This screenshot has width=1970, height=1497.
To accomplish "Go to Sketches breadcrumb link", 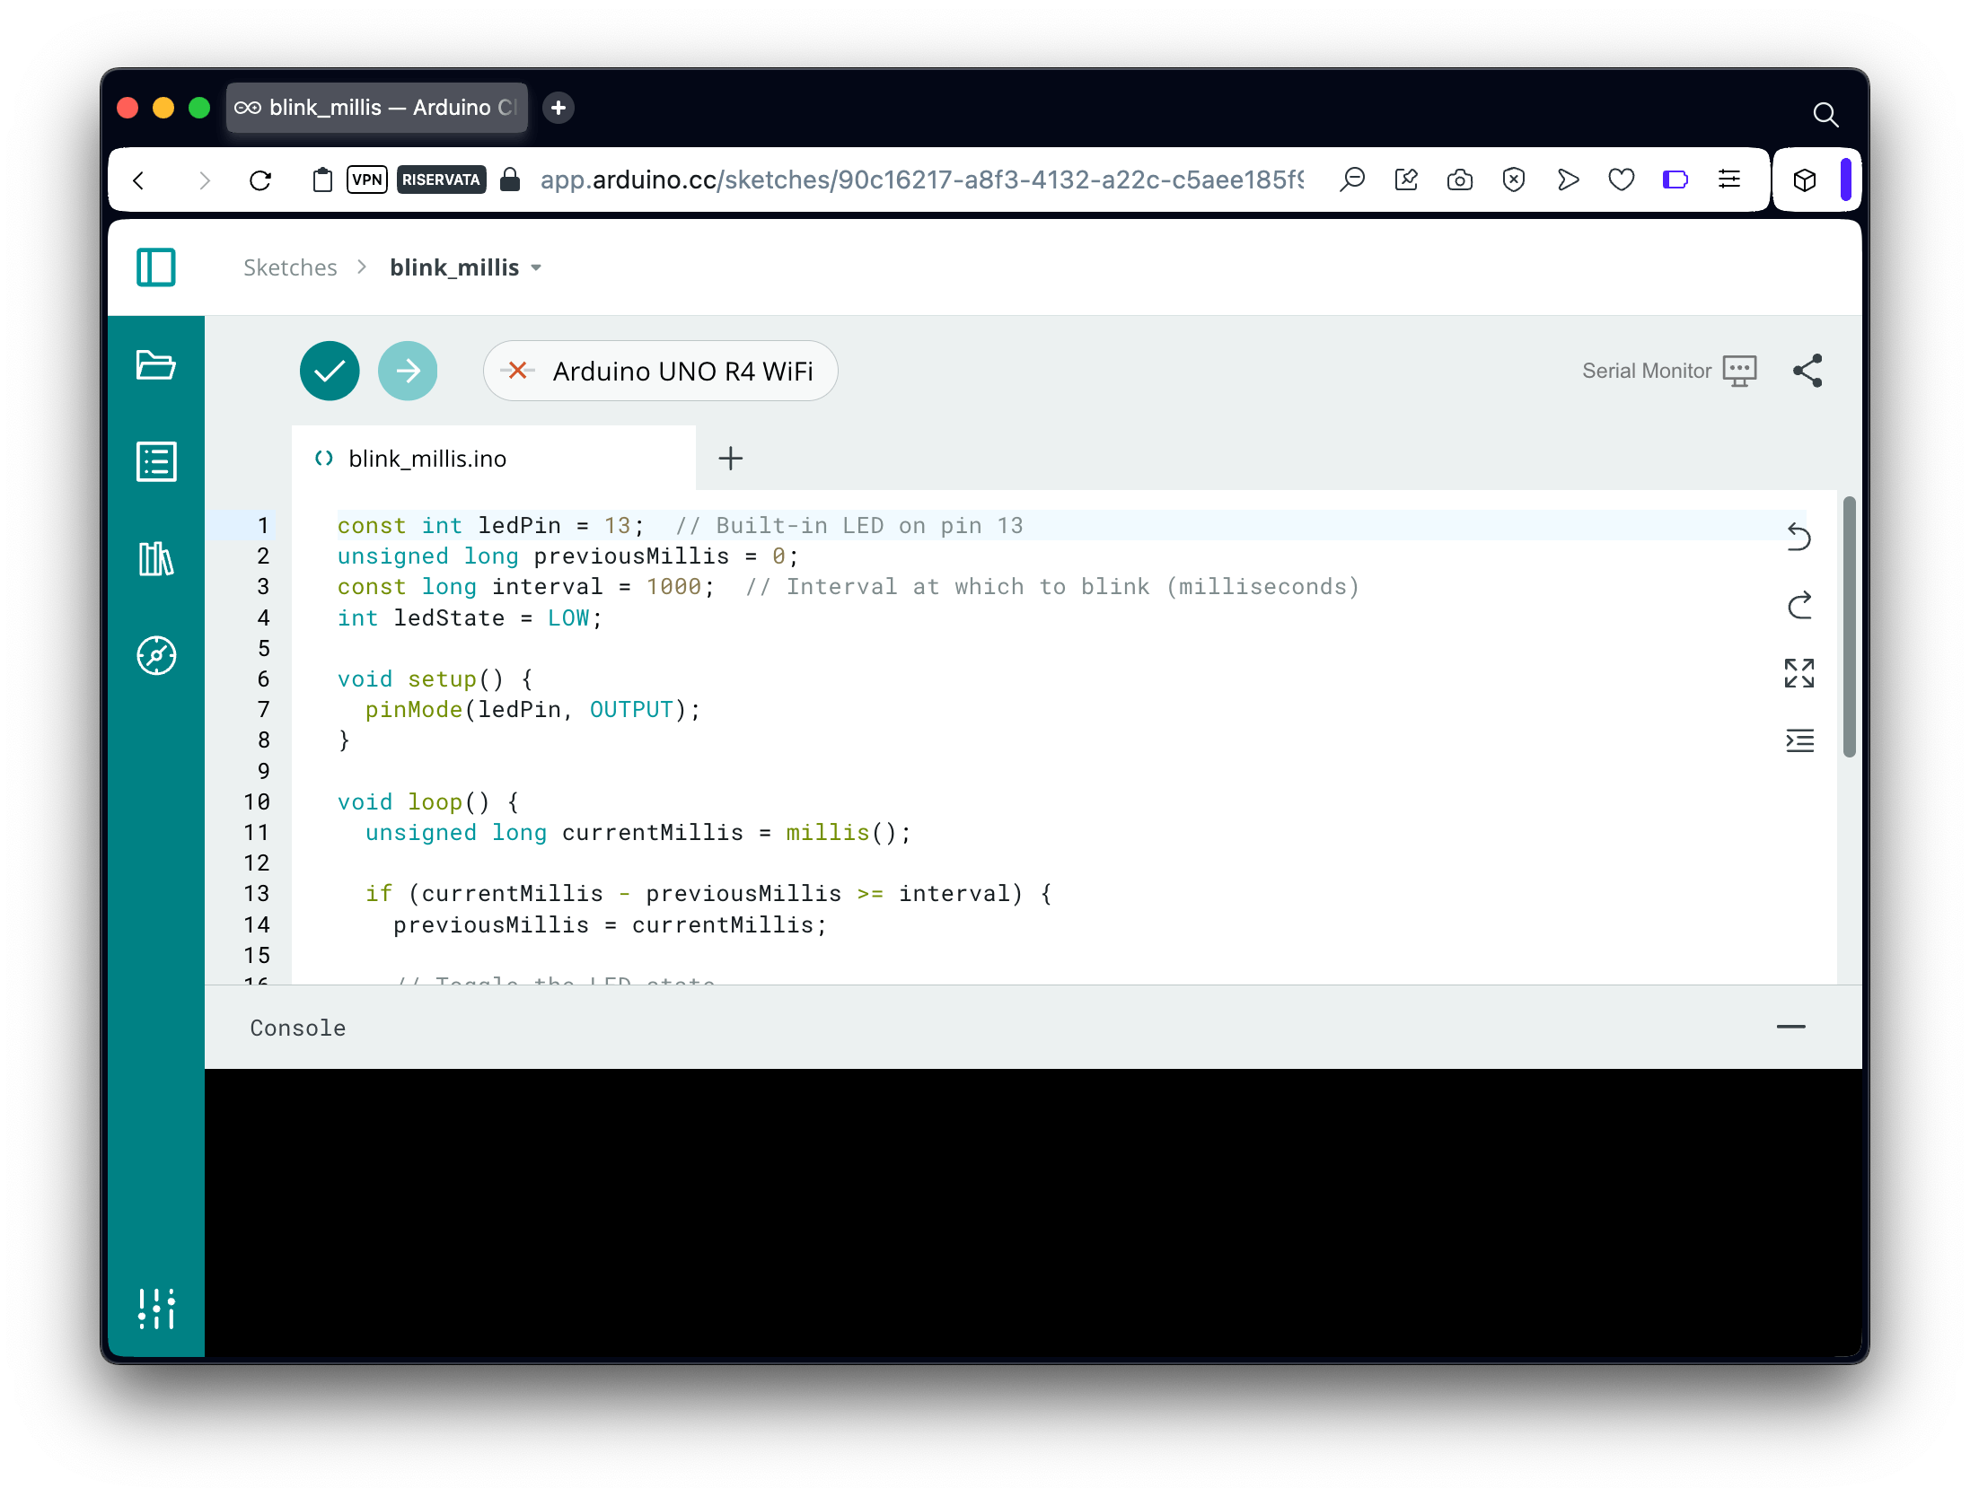I will (x=290, y=267).
